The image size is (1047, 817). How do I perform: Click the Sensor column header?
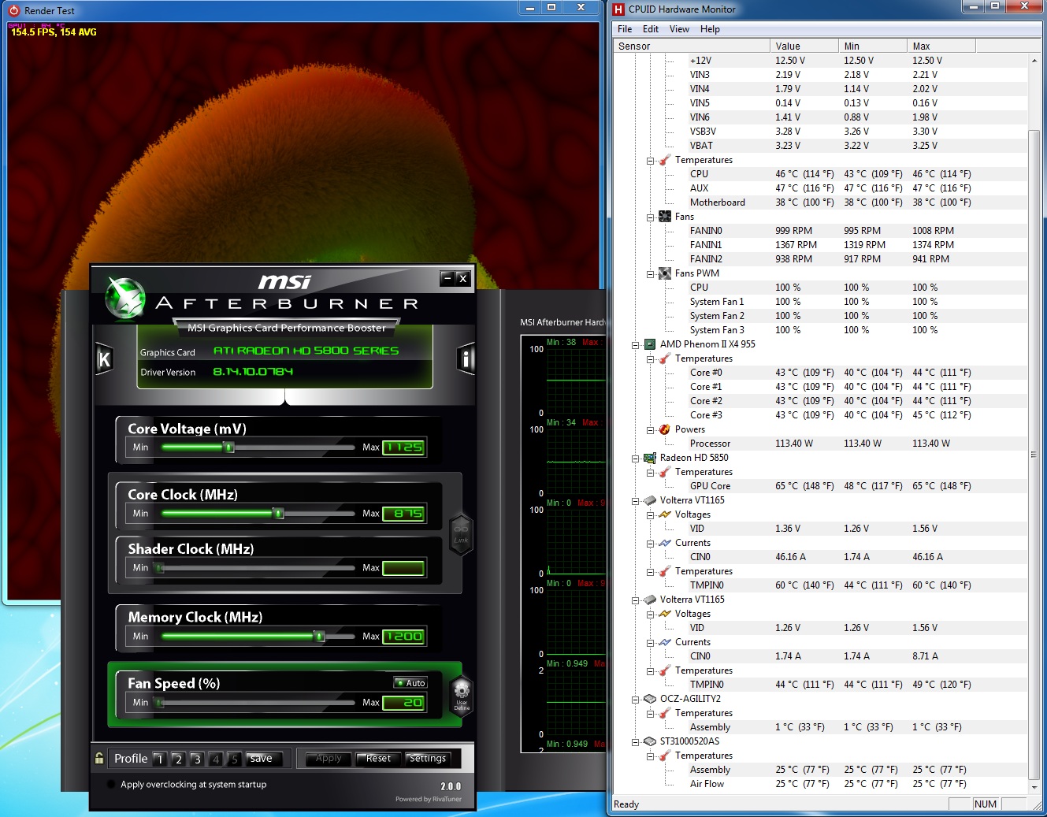692,46
